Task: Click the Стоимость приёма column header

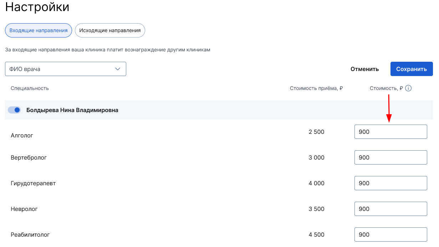Action: pos(316,88)
